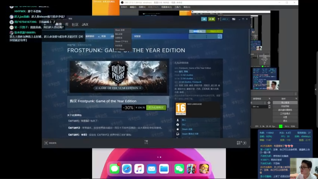Screen dimensions: 318x179
Task: Open the Steam Achievements category link
Action: coord(187,129)
